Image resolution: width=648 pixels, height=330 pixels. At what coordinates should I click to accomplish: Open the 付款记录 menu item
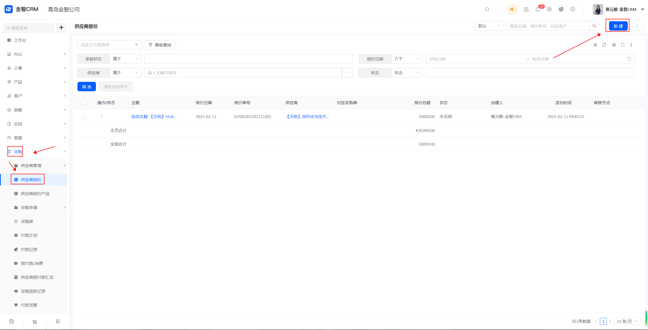pyautogui.click(x=34, y=249)
